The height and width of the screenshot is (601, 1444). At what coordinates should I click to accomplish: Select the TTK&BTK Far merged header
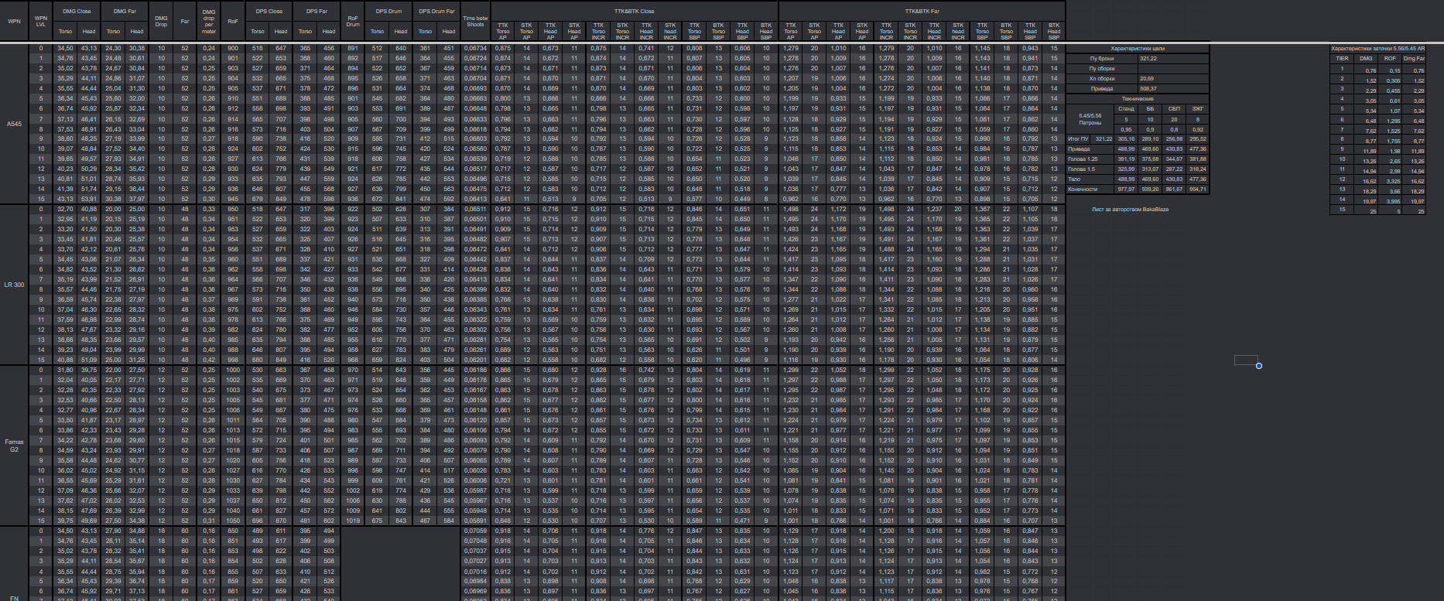(x=922, y=12)
